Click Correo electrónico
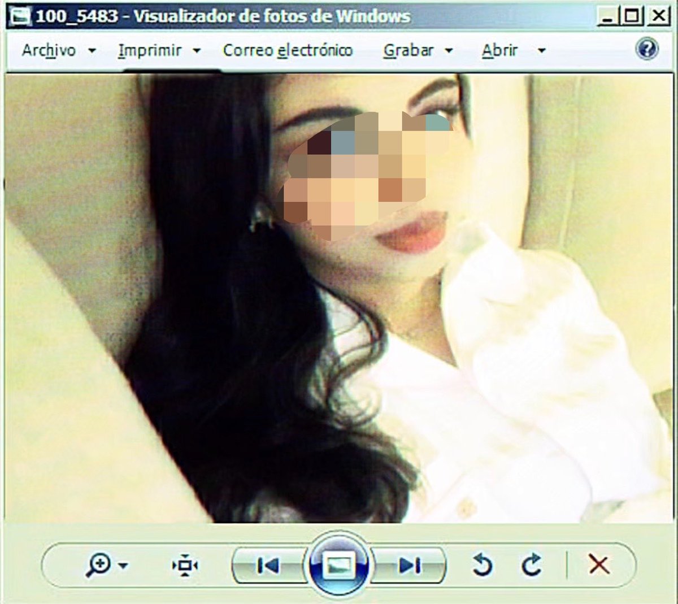Viewport: 678px width, 604px height. (288, 50)
